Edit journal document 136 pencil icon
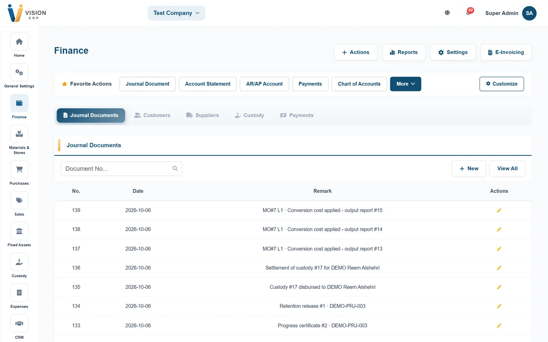The width and height of the screenshot is (548, 342). point(499,268)
